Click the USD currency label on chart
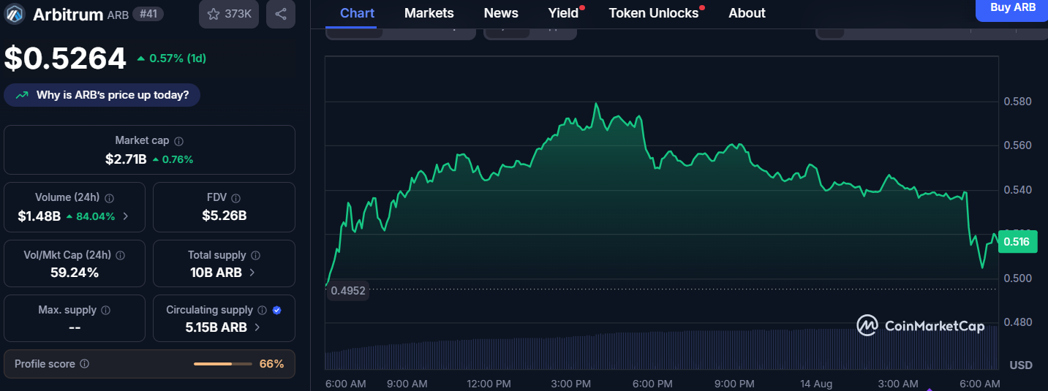Image resolution: width=1048 pixels, height=391 pixels. 1021,365
